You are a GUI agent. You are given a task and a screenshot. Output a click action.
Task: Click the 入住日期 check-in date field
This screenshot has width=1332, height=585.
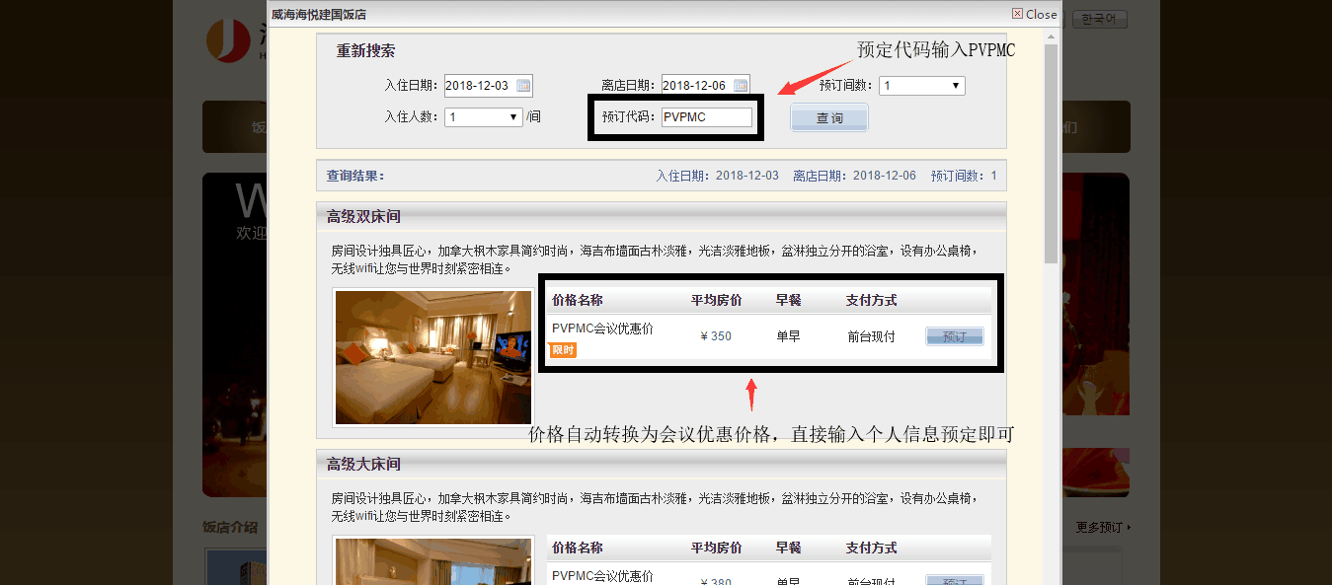pos(479,86)
